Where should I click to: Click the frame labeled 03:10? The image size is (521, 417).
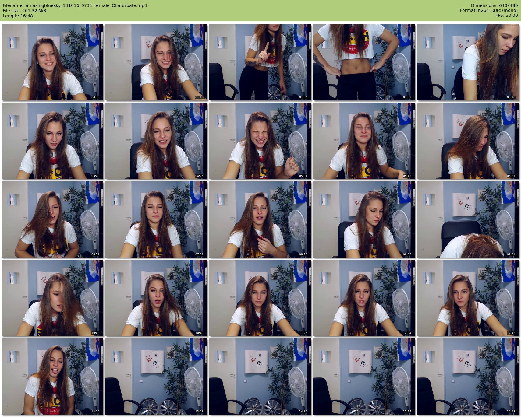(468, 62)
